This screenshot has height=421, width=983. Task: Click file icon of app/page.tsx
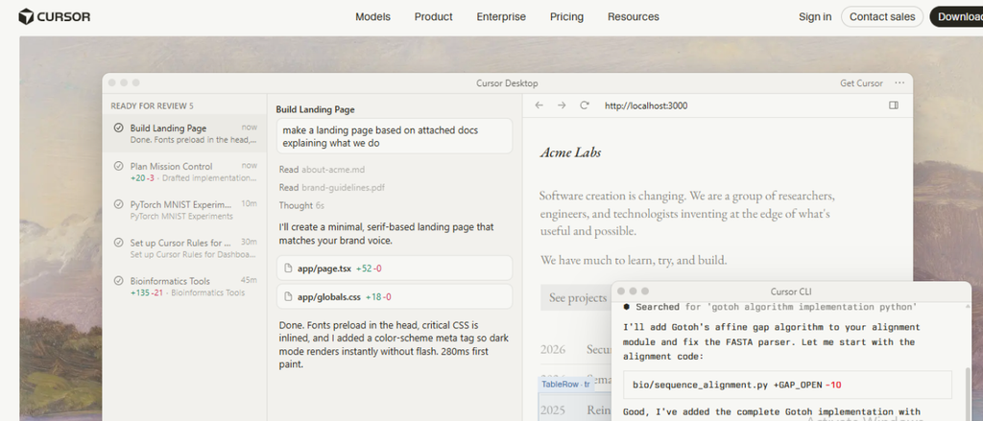288,269
